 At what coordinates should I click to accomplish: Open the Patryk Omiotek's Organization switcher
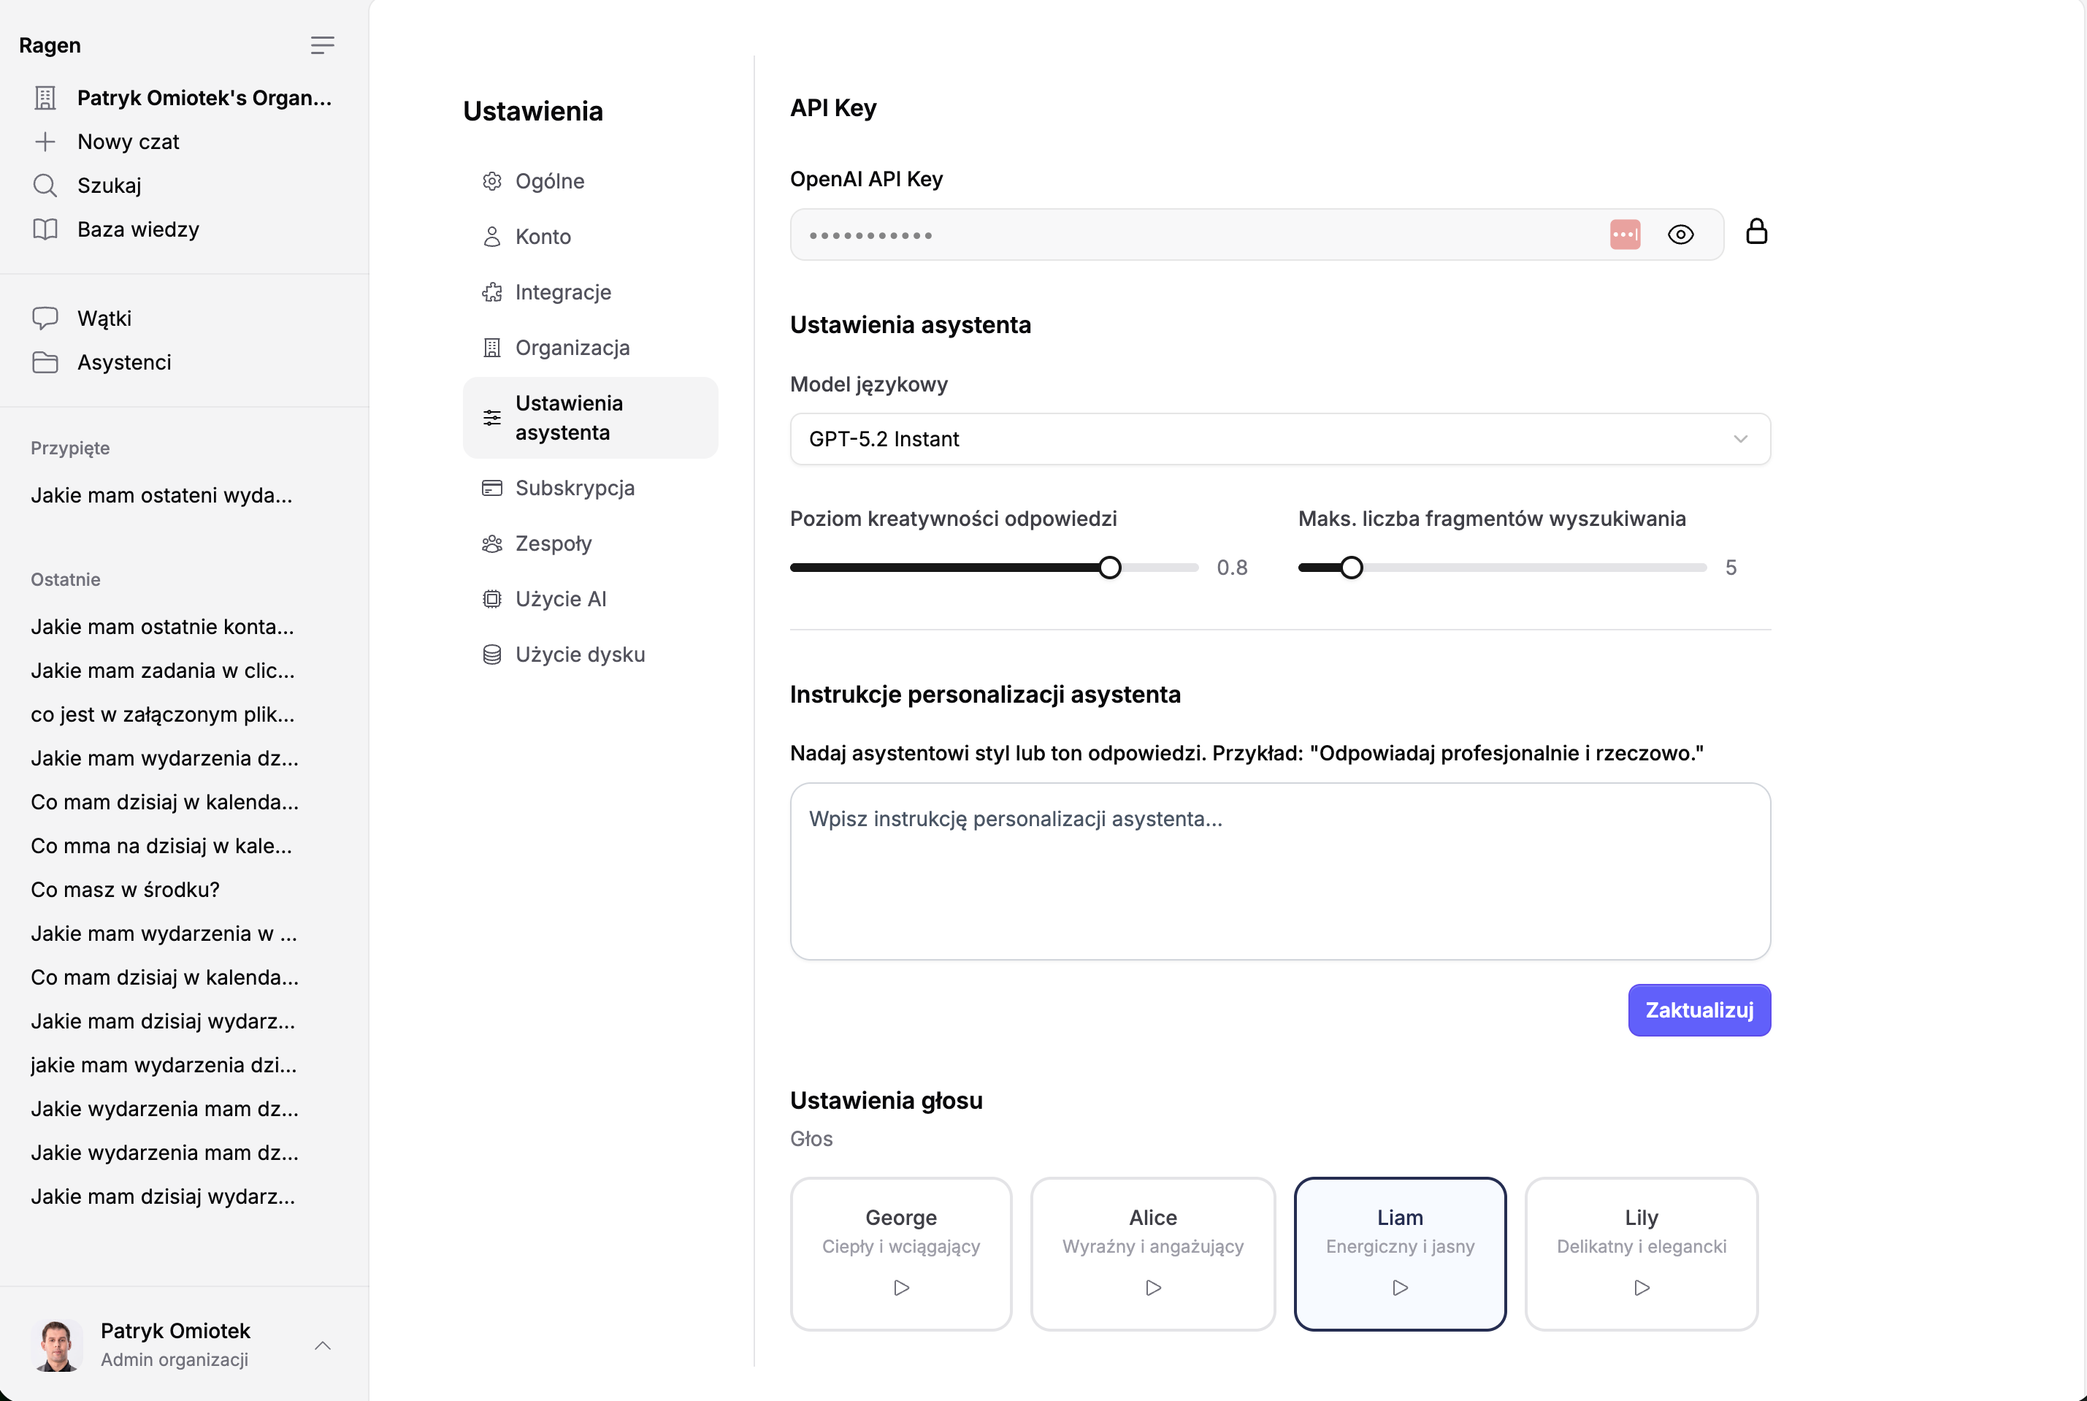203,97
